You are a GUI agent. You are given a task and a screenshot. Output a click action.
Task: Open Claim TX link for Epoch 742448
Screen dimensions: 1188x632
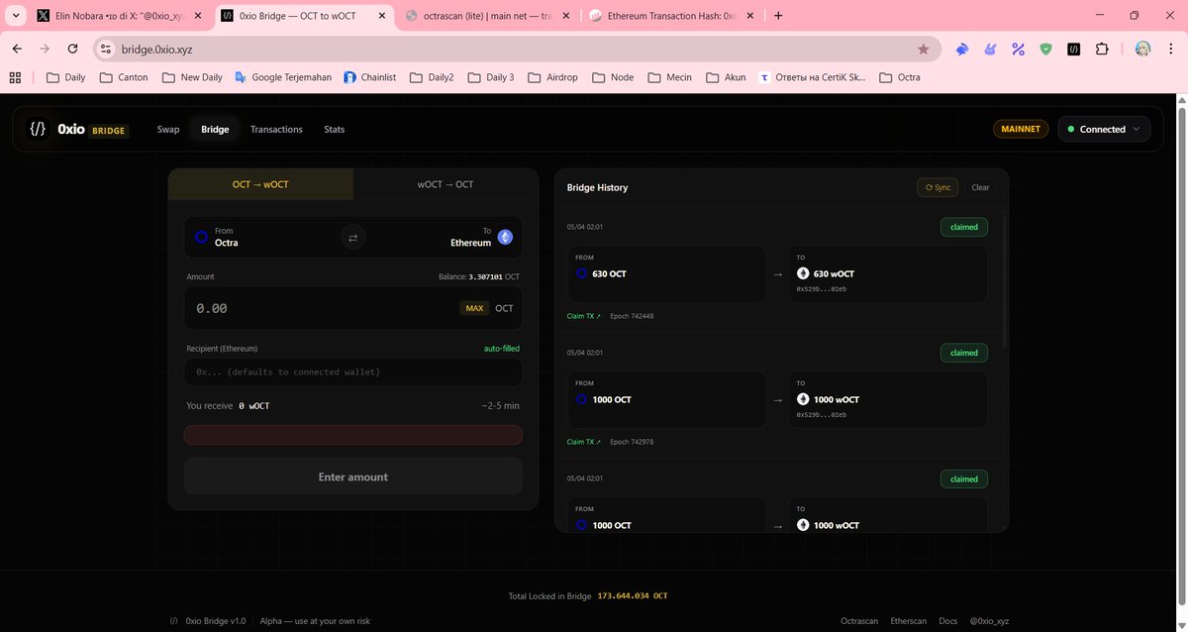(583, 316)
